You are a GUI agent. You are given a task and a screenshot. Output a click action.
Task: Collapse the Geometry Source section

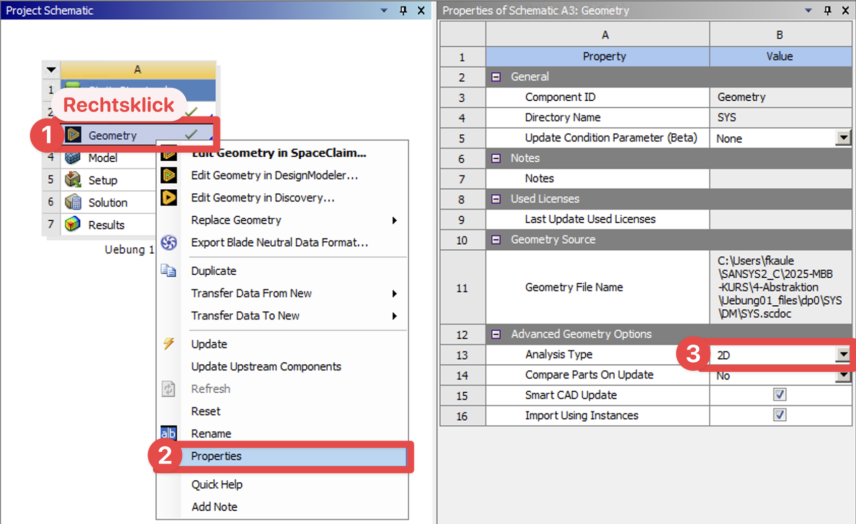click(x=496, y=240)
